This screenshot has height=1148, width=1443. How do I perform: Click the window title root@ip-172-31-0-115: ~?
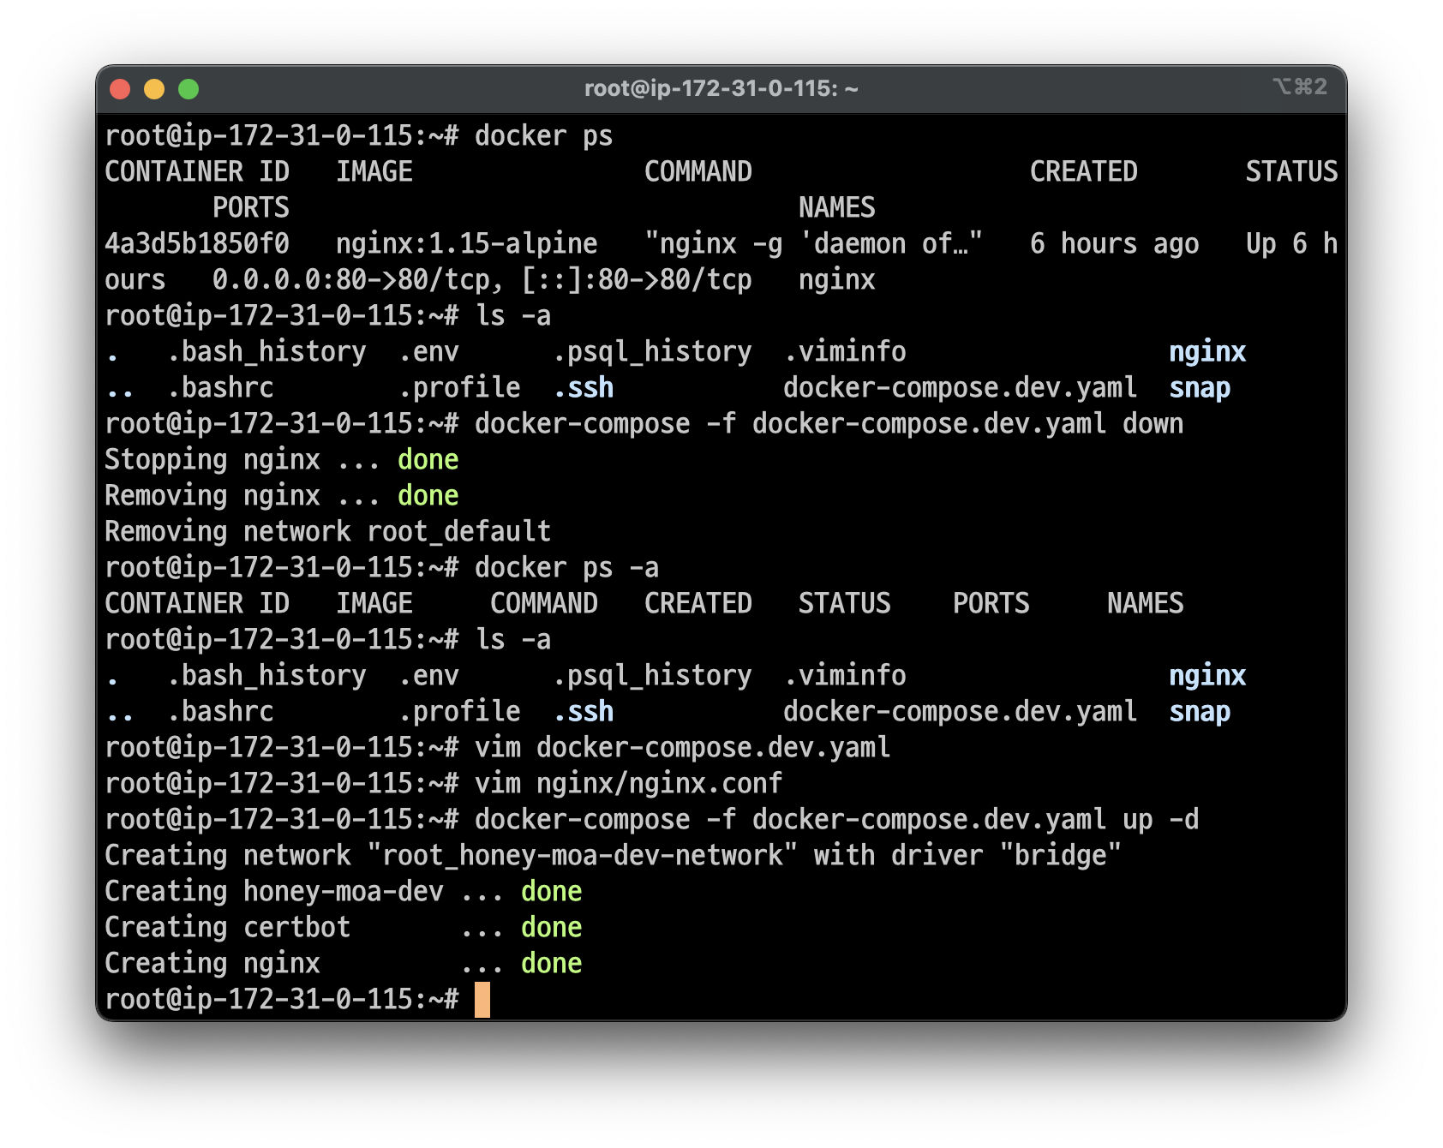point(721,88)
